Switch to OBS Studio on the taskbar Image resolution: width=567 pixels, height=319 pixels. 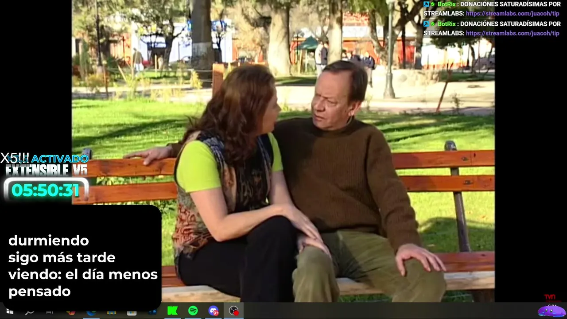(234, 311)
